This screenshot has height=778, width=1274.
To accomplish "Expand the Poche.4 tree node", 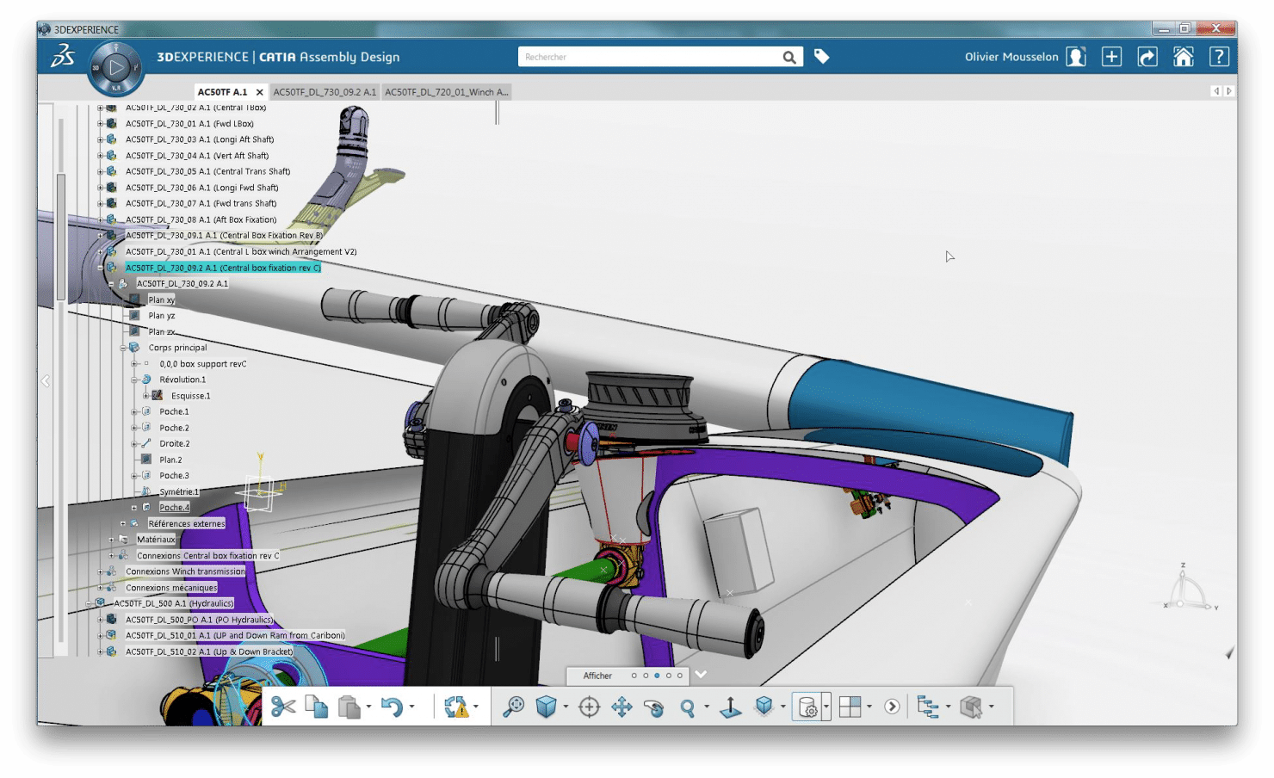I will (x=134, y=508).
